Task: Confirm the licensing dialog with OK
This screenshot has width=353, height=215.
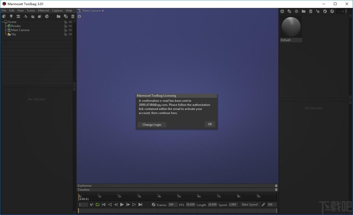Action: 210,124
